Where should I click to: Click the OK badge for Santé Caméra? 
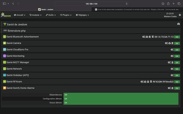tap(177, 43)
